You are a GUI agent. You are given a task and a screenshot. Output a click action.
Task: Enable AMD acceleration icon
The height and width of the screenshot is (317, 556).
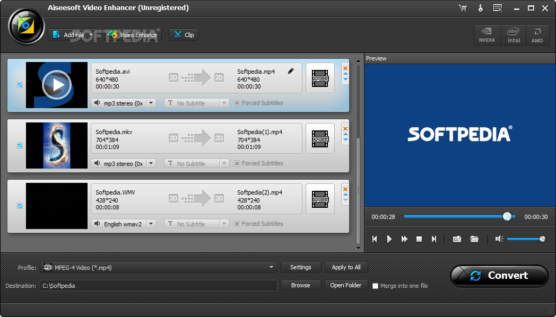[537, 35]
